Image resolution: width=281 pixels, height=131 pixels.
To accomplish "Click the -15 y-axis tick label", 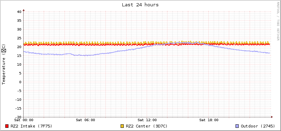I will tap(18, 108).
